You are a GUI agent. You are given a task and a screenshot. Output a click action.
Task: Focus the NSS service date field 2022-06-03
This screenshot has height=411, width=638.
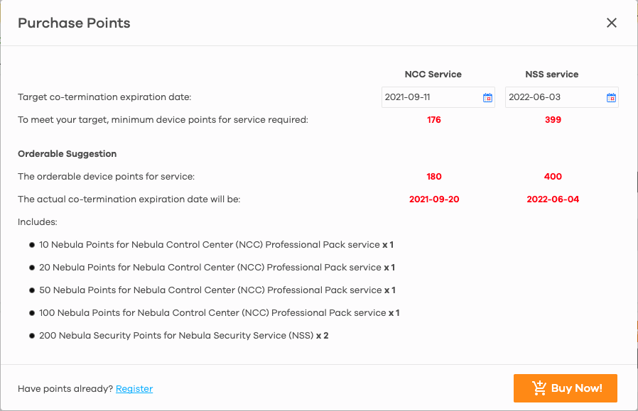point(561,97)
